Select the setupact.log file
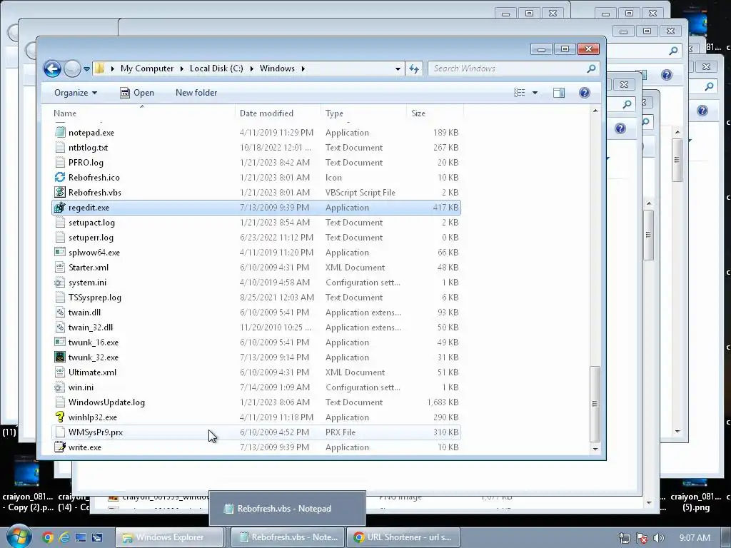This screenshot has width=731, height=548. (256, 223)
